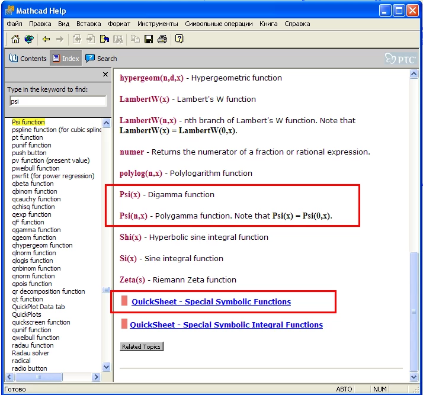Open QuickSheet - Special Symbolic Functions link
Screen dimensions: 423x395
click(211, 301)
